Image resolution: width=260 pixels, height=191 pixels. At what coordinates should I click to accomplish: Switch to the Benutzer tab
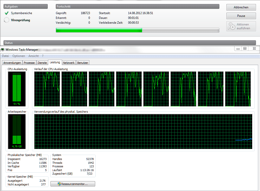[x=83, y=63]
